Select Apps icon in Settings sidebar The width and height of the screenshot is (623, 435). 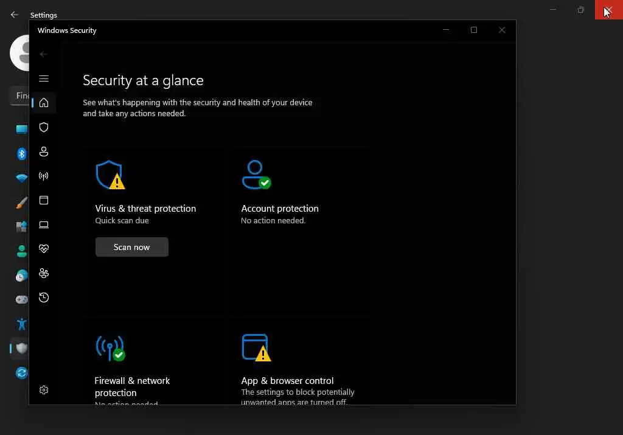click(22, 226)
